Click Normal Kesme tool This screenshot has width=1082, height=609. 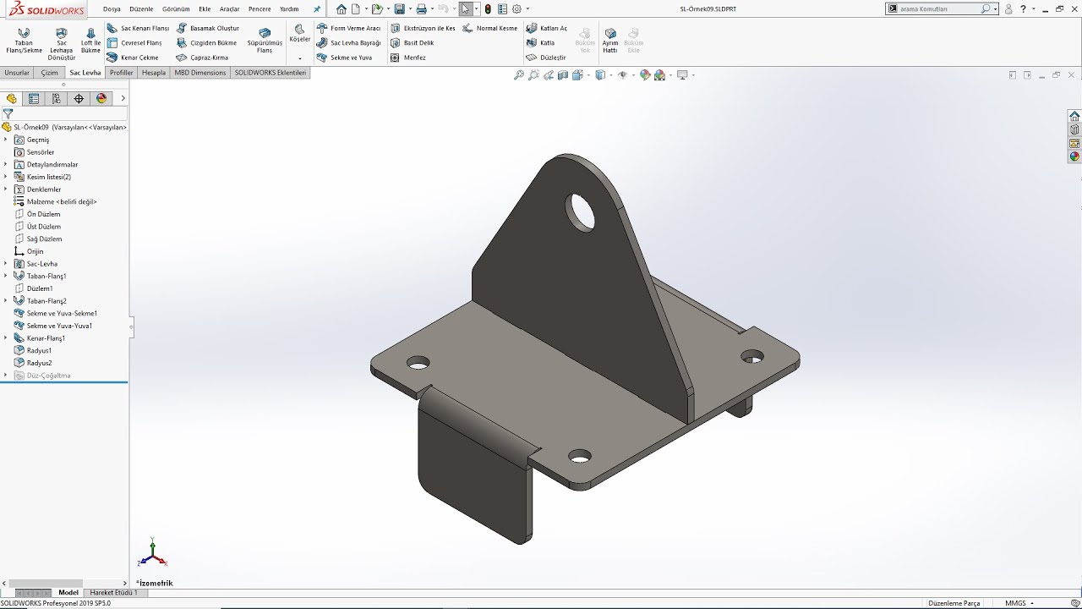[490, 28]
